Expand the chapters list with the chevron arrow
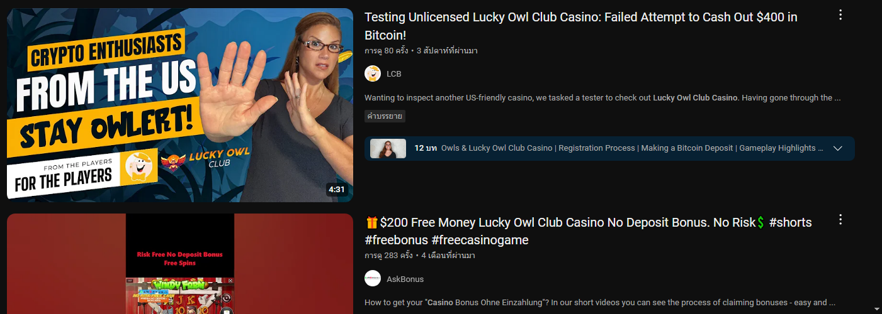 (x=837, y=148)
